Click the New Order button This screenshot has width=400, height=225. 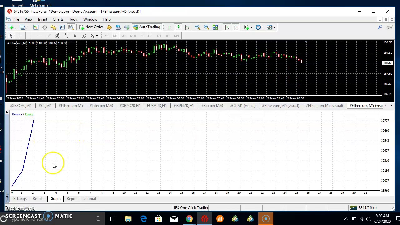91,27
